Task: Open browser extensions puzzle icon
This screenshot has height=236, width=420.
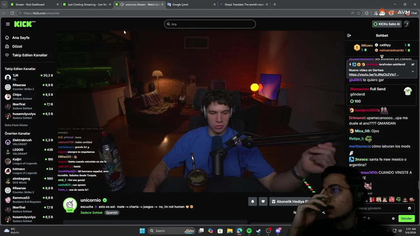Action: (x=367, y=13)
